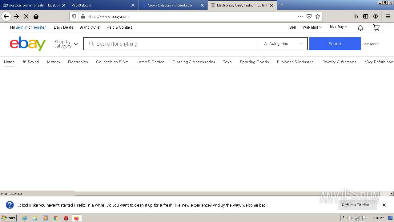Switch to the Cook - Didsbury Indeed tab
Viewport: 394px width, 222px height.
pyautogui.click(x=172, y=5)
